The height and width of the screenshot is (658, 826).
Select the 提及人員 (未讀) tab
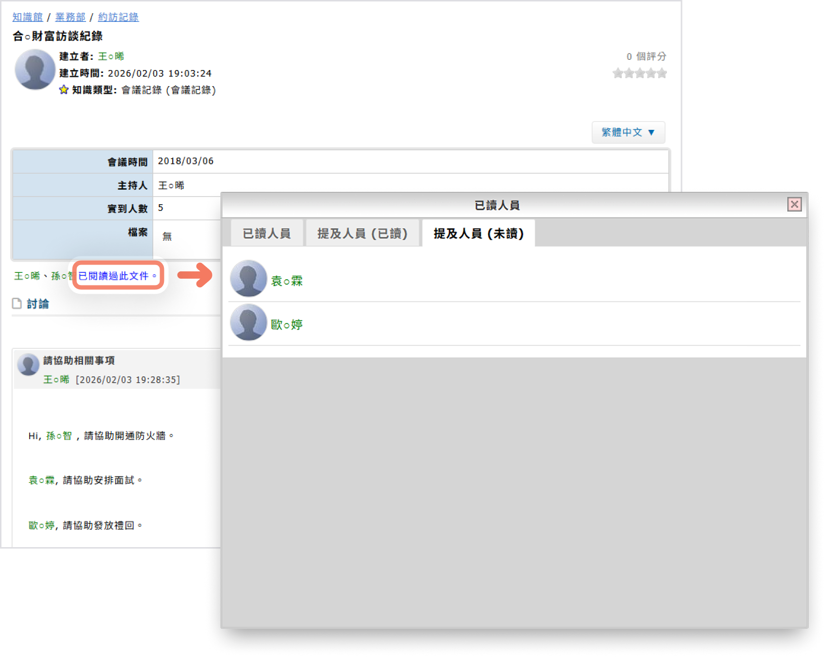click(479, 234)
